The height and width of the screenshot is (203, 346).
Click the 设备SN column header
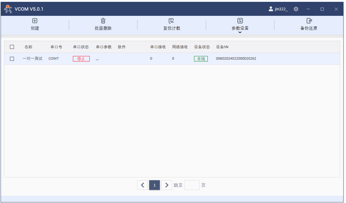tap(222, 47)
